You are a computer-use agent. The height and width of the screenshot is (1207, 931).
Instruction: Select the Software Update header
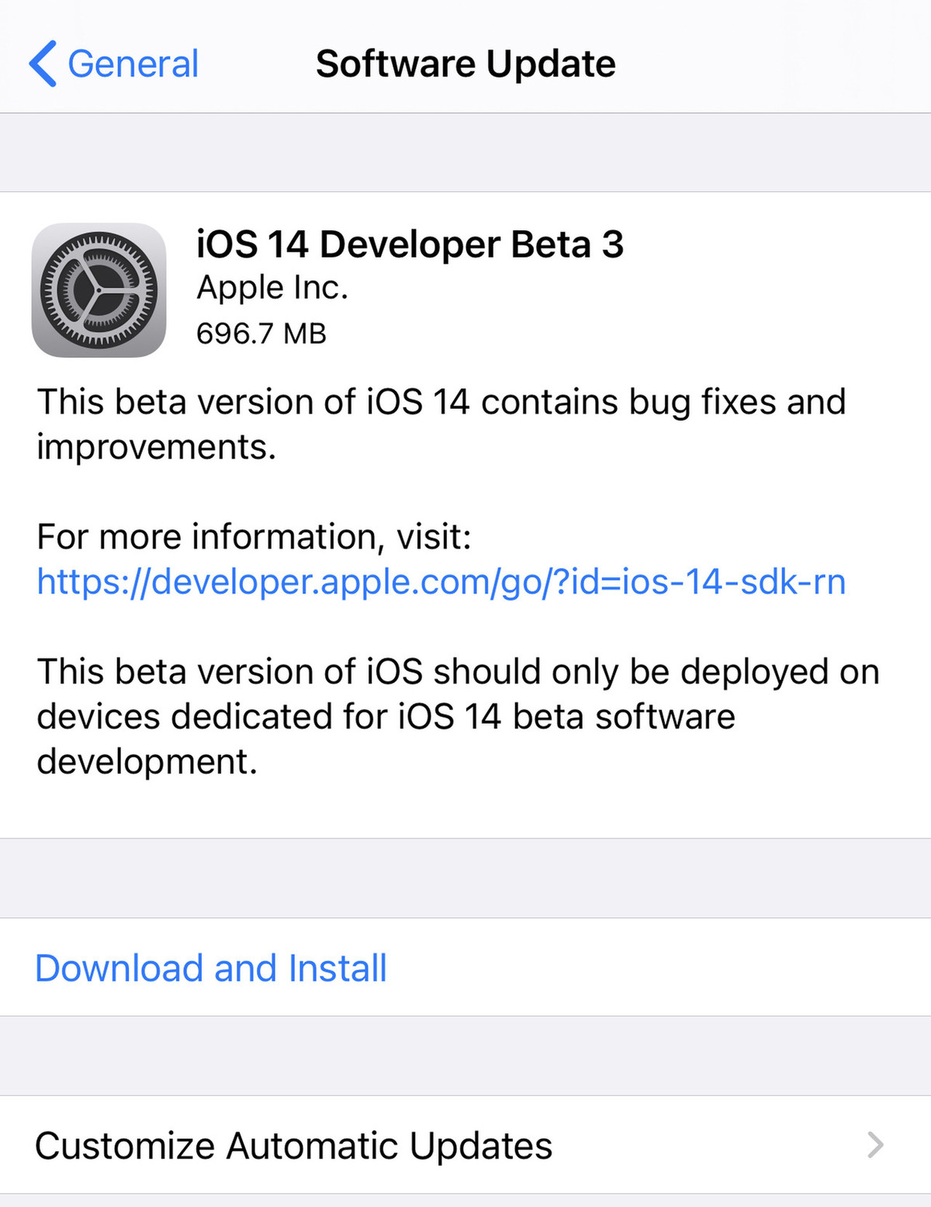[x=465, y=64]
